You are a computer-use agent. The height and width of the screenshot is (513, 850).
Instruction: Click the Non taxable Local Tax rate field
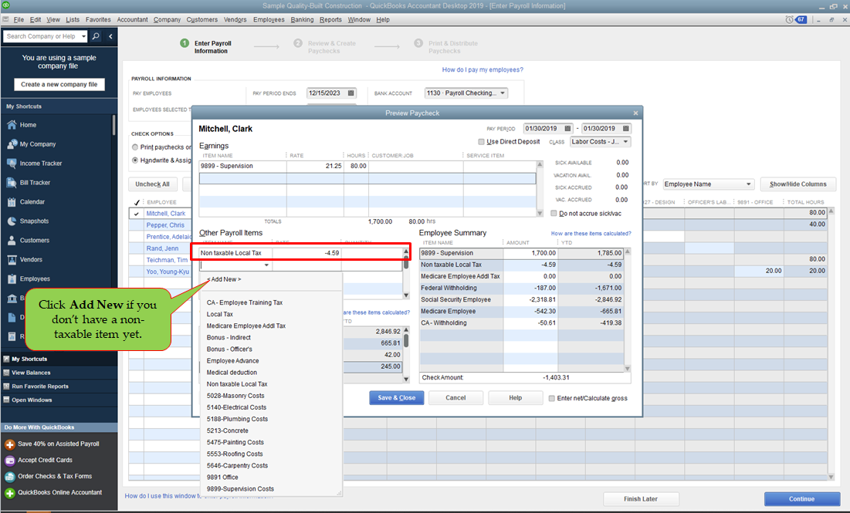click(306, 253)
